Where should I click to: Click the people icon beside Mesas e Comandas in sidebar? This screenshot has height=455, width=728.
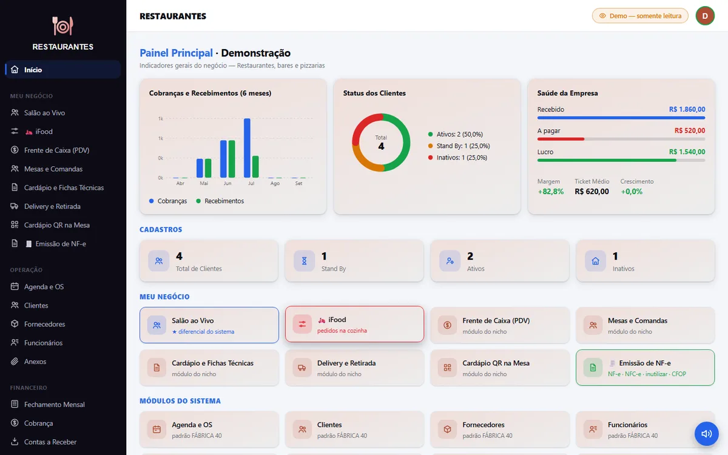15,169
